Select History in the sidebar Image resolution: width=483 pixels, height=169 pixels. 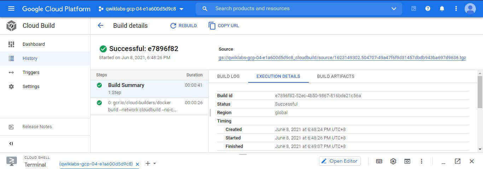click(45, 58)
